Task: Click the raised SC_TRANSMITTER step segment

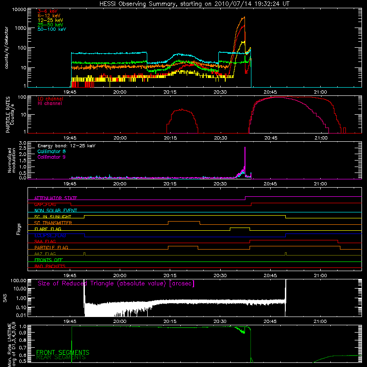Action: click(184, 222)
